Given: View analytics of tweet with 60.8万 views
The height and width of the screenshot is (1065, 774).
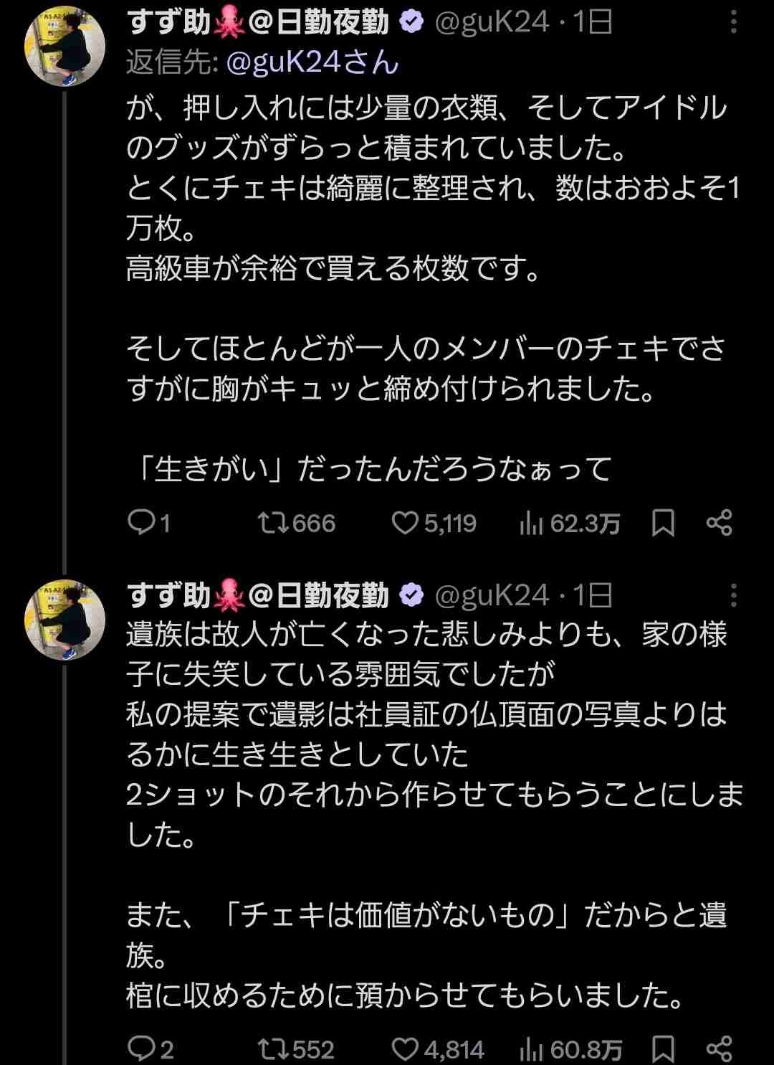Looking at the screenshot, I should point(530,1051).
